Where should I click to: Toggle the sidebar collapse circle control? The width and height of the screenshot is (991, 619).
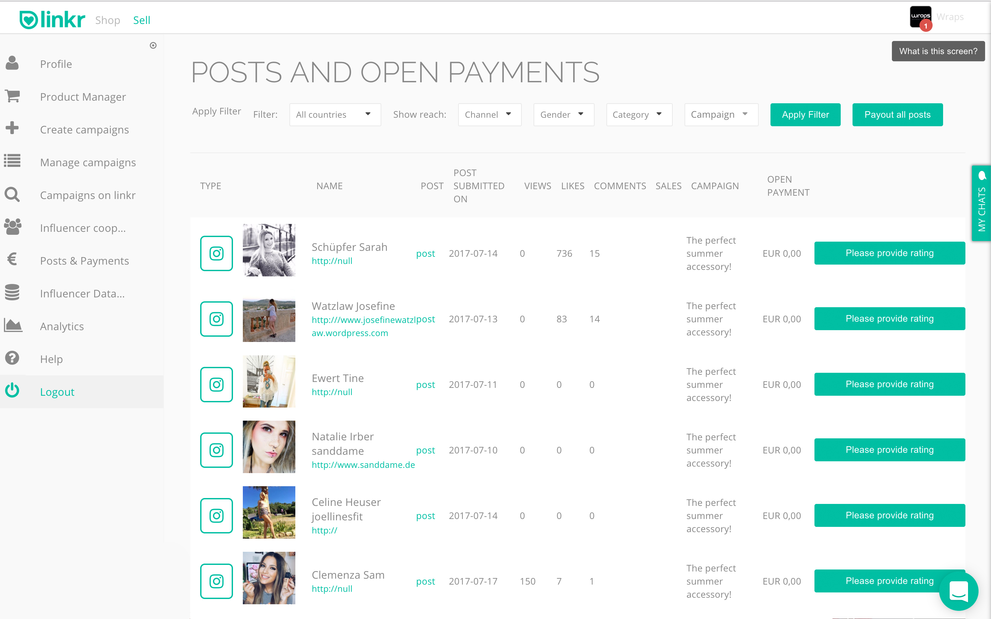[x=153, y=46]
